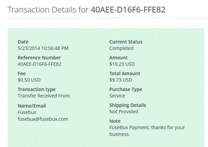Click the Date label
The width and height of the screenshot is (208, 147).
pyautogui.click(x=23, y=42)
